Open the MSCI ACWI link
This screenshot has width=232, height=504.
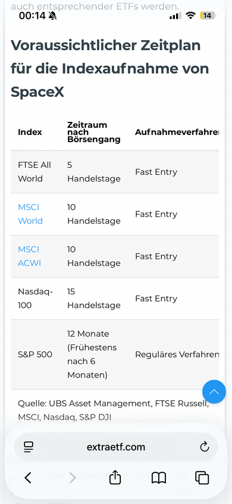tap(29, 256)
